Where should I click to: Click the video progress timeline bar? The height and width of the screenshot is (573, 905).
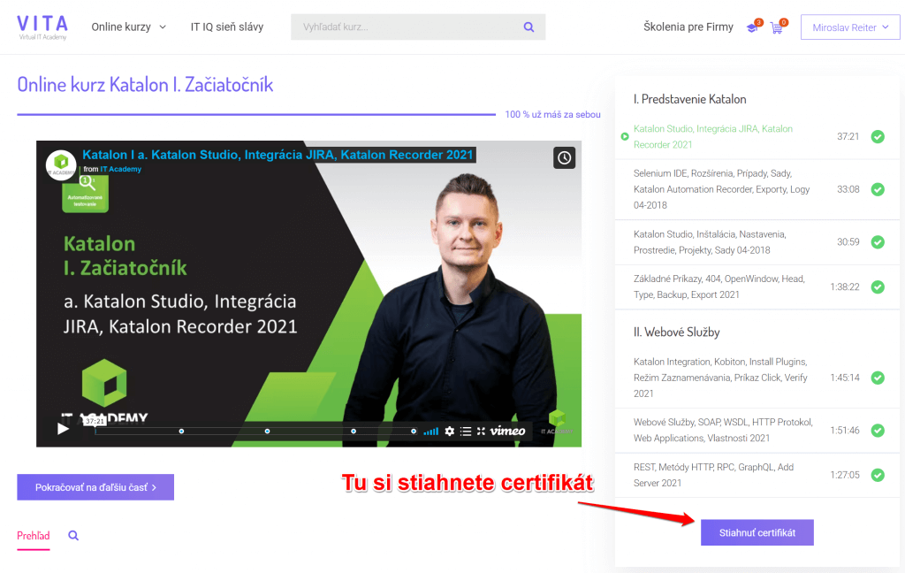255,432
